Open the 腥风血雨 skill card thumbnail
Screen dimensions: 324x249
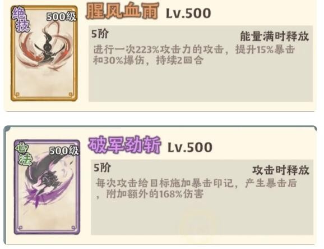click(44, 53)
